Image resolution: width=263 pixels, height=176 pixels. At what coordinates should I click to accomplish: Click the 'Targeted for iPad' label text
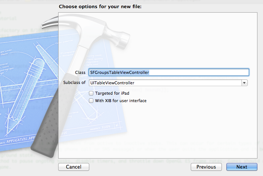(112, 93)
